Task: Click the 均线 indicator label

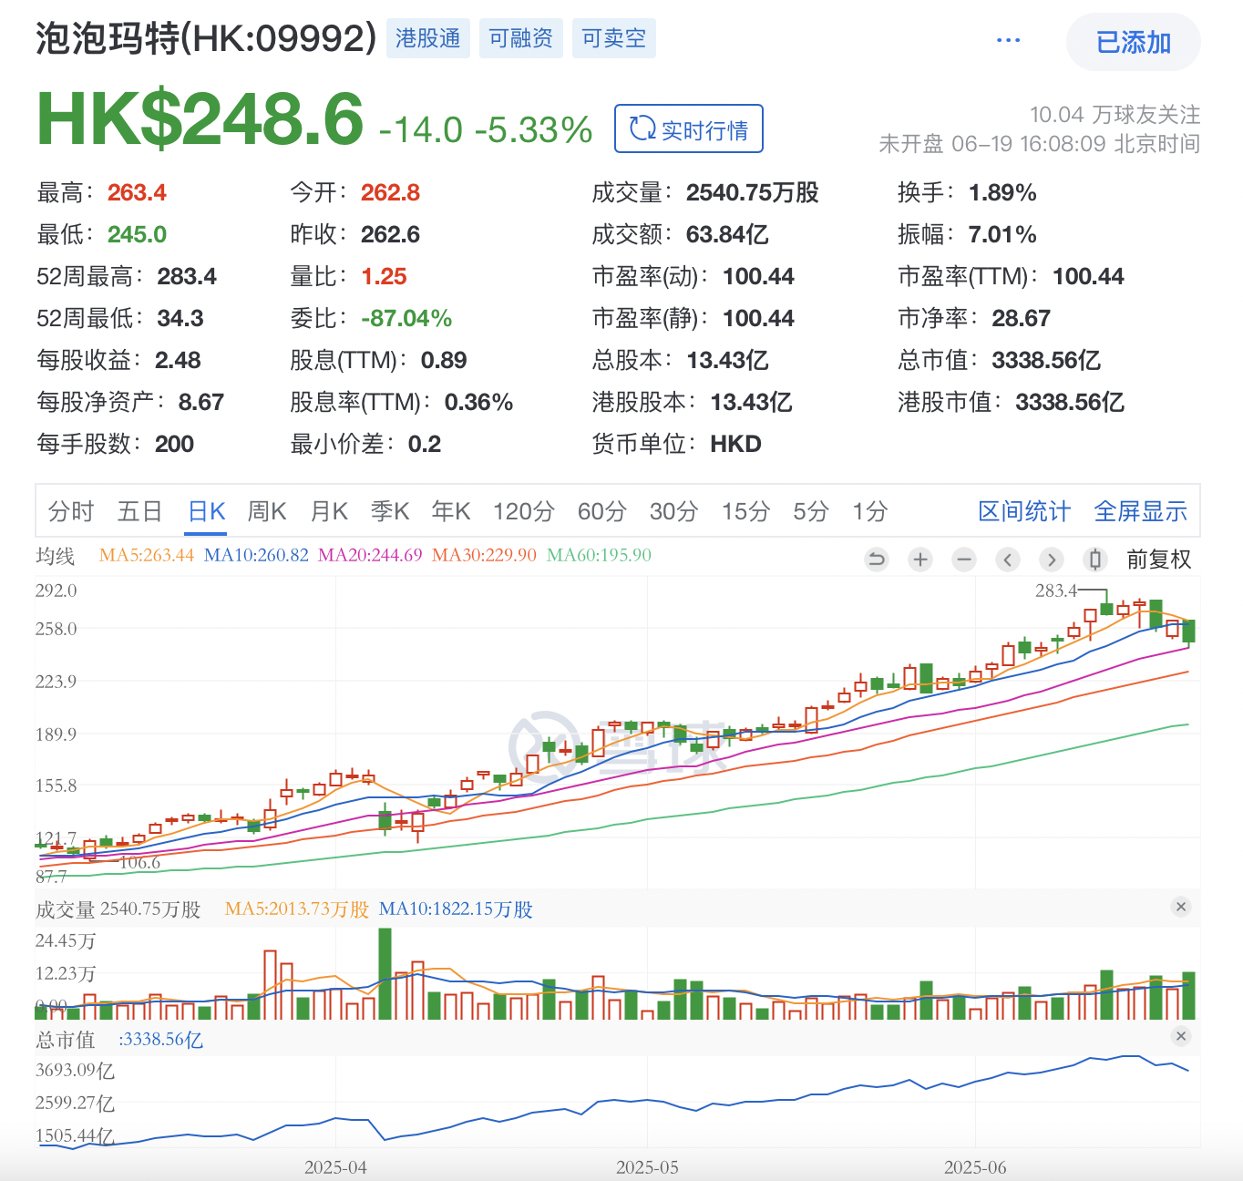Action: point(55,556)
